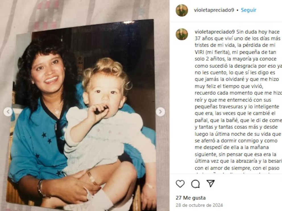The height and width of the screenshot is (211, 282).
Task: Open the post date 28 de octubre de 2024
Action: pos(199,205)
